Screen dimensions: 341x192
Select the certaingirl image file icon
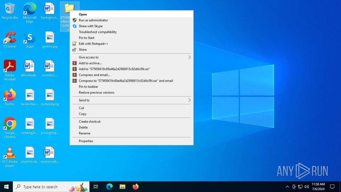coord(30,126)
